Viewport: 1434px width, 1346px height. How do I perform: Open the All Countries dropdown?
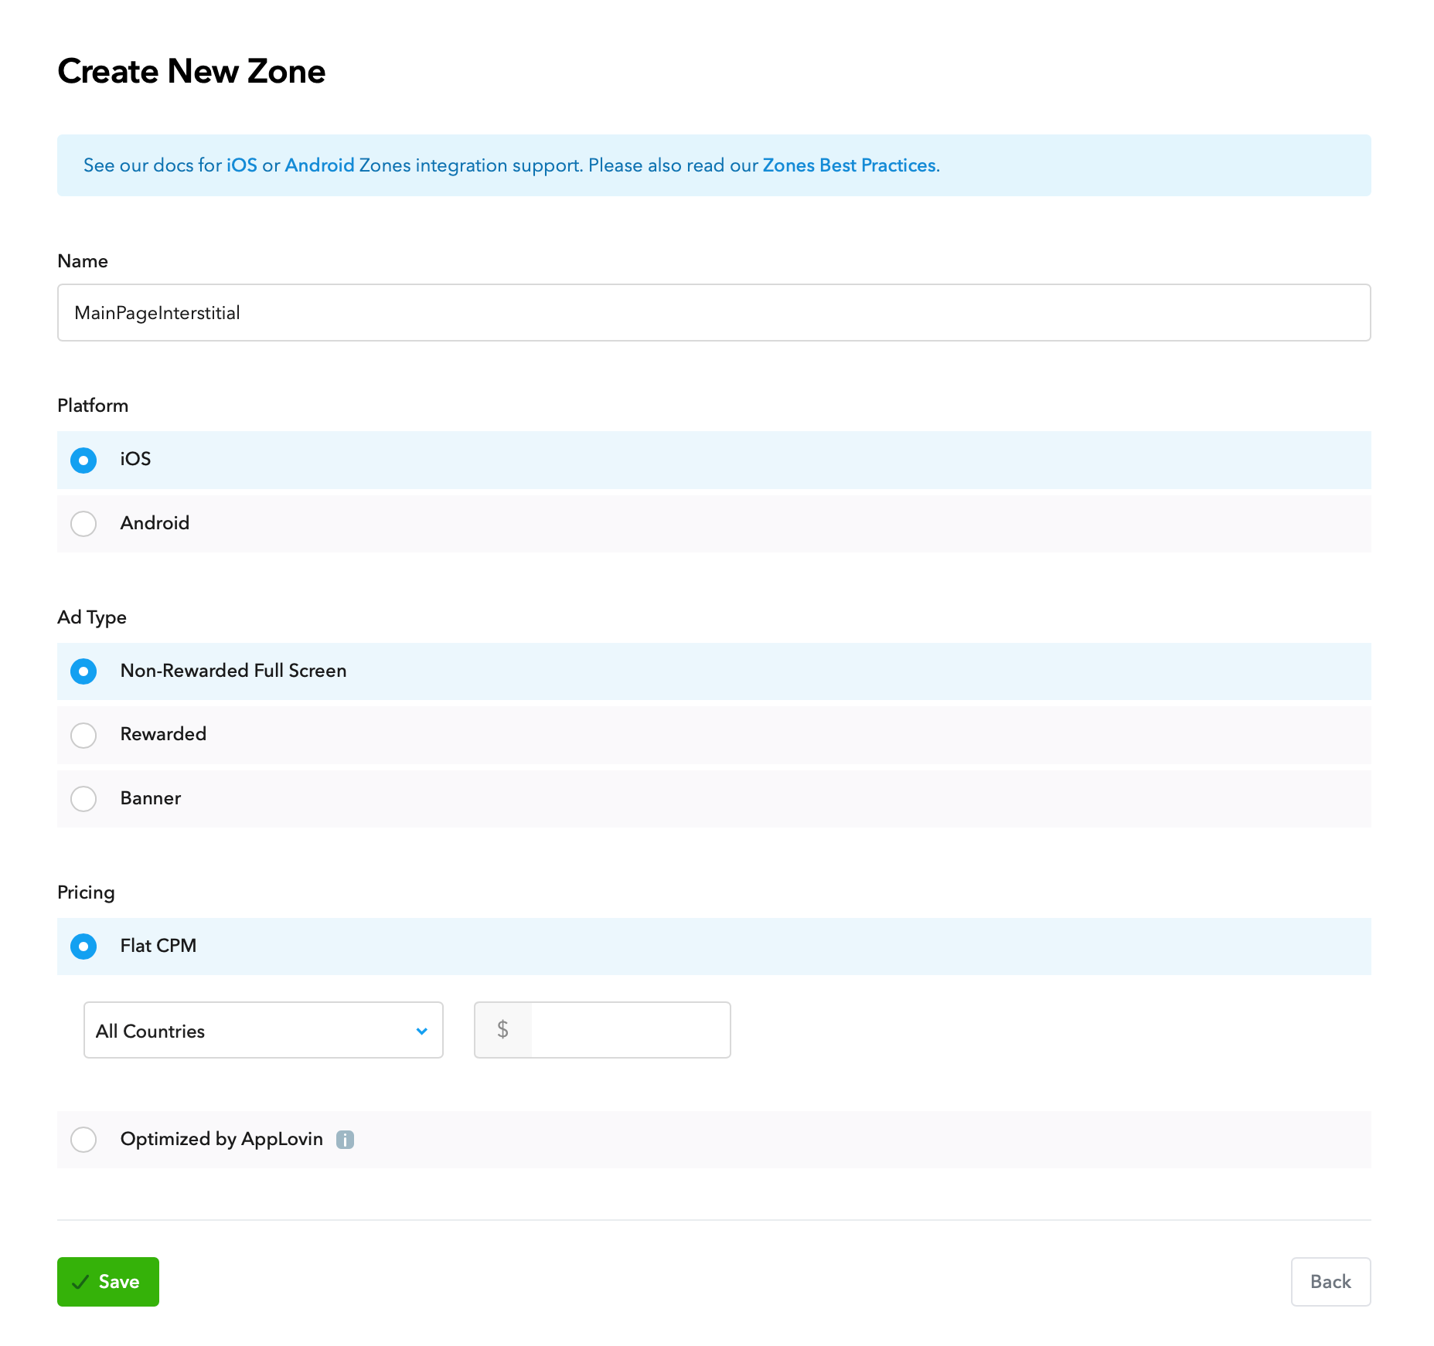(x=263, y=1031)
